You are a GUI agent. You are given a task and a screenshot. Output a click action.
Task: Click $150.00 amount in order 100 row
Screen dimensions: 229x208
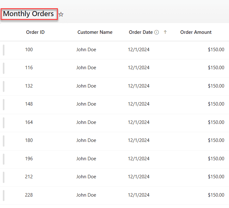pos(216,50)
